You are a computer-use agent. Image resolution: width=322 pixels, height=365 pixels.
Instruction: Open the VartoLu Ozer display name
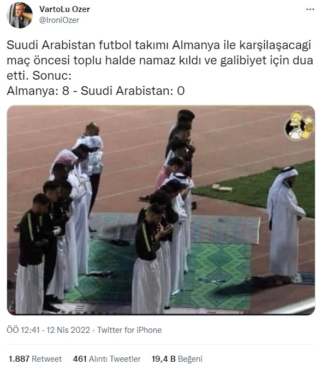pos(64,9)
